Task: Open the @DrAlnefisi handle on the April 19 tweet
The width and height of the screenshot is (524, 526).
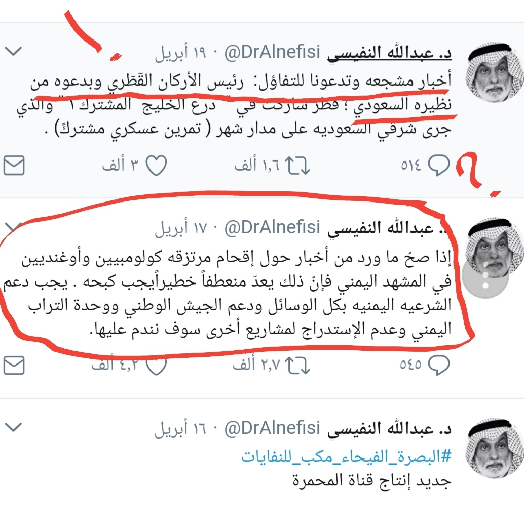Action: point(272,52)
